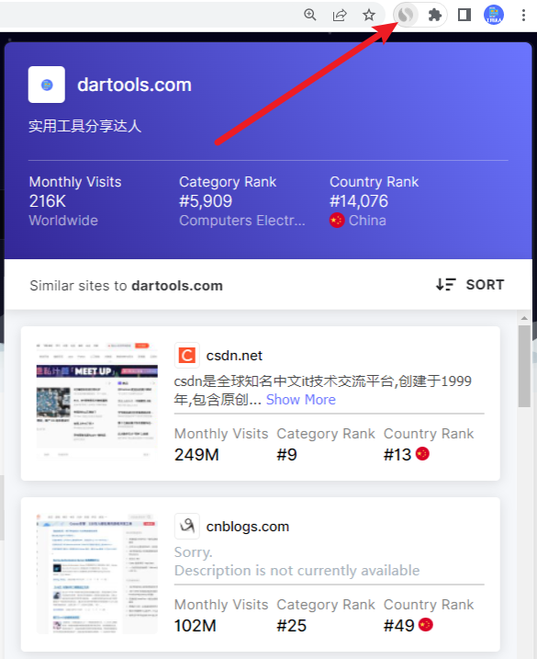Image resolution: width=537 pixels, height=659 pixels.
Task: Open the Chrome profile avatar
Action: (x=494, y=15)
